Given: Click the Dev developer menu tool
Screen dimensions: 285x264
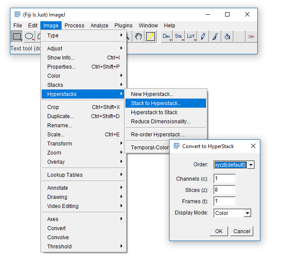Looking at the screenshot, I should coord(167,36).
